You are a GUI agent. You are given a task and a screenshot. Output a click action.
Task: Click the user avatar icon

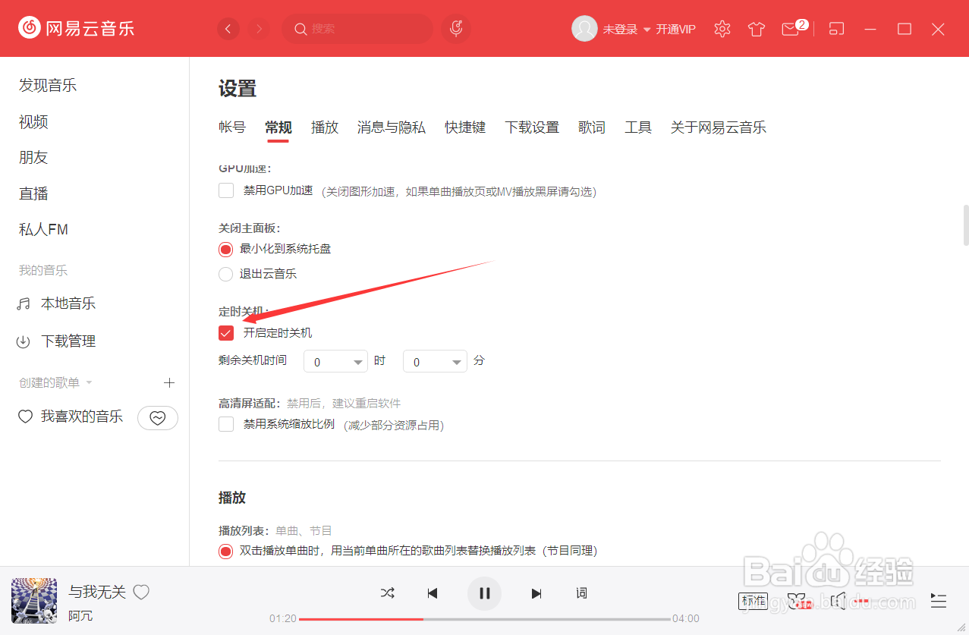point(584,29)
